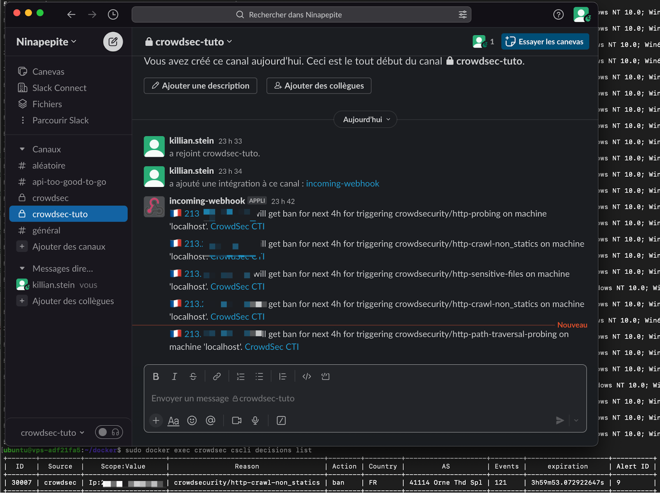
Task: Apply strikethrough formatting in composer
Action: point(193,376)
